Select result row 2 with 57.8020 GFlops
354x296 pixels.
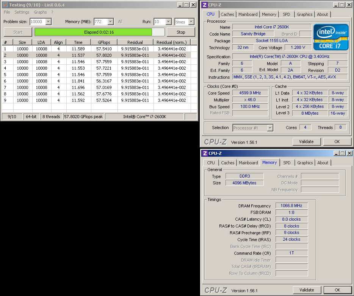click(97, 55)
